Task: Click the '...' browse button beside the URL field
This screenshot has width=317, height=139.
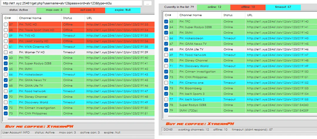Action: [x=147, y=4]
